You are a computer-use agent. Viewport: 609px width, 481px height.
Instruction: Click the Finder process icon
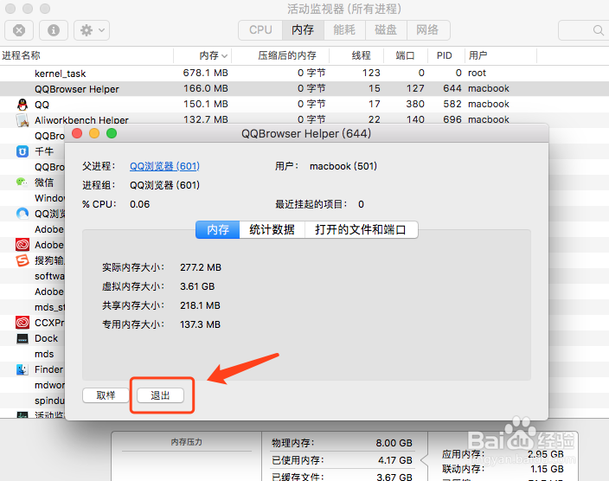(x=22, y=369)
